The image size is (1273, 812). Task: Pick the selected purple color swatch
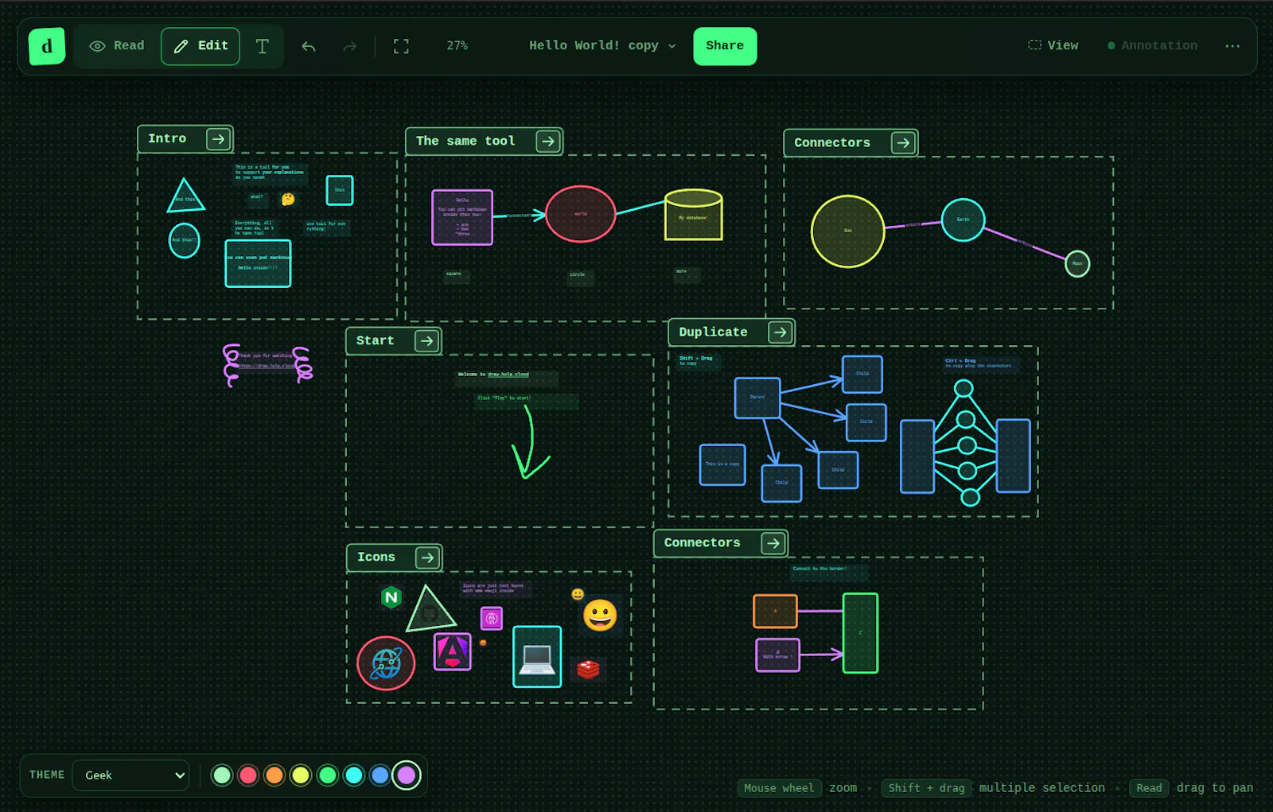(407, 775)
